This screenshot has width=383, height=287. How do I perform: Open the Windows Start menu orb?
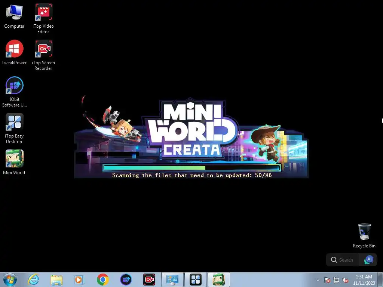[10, 280]
